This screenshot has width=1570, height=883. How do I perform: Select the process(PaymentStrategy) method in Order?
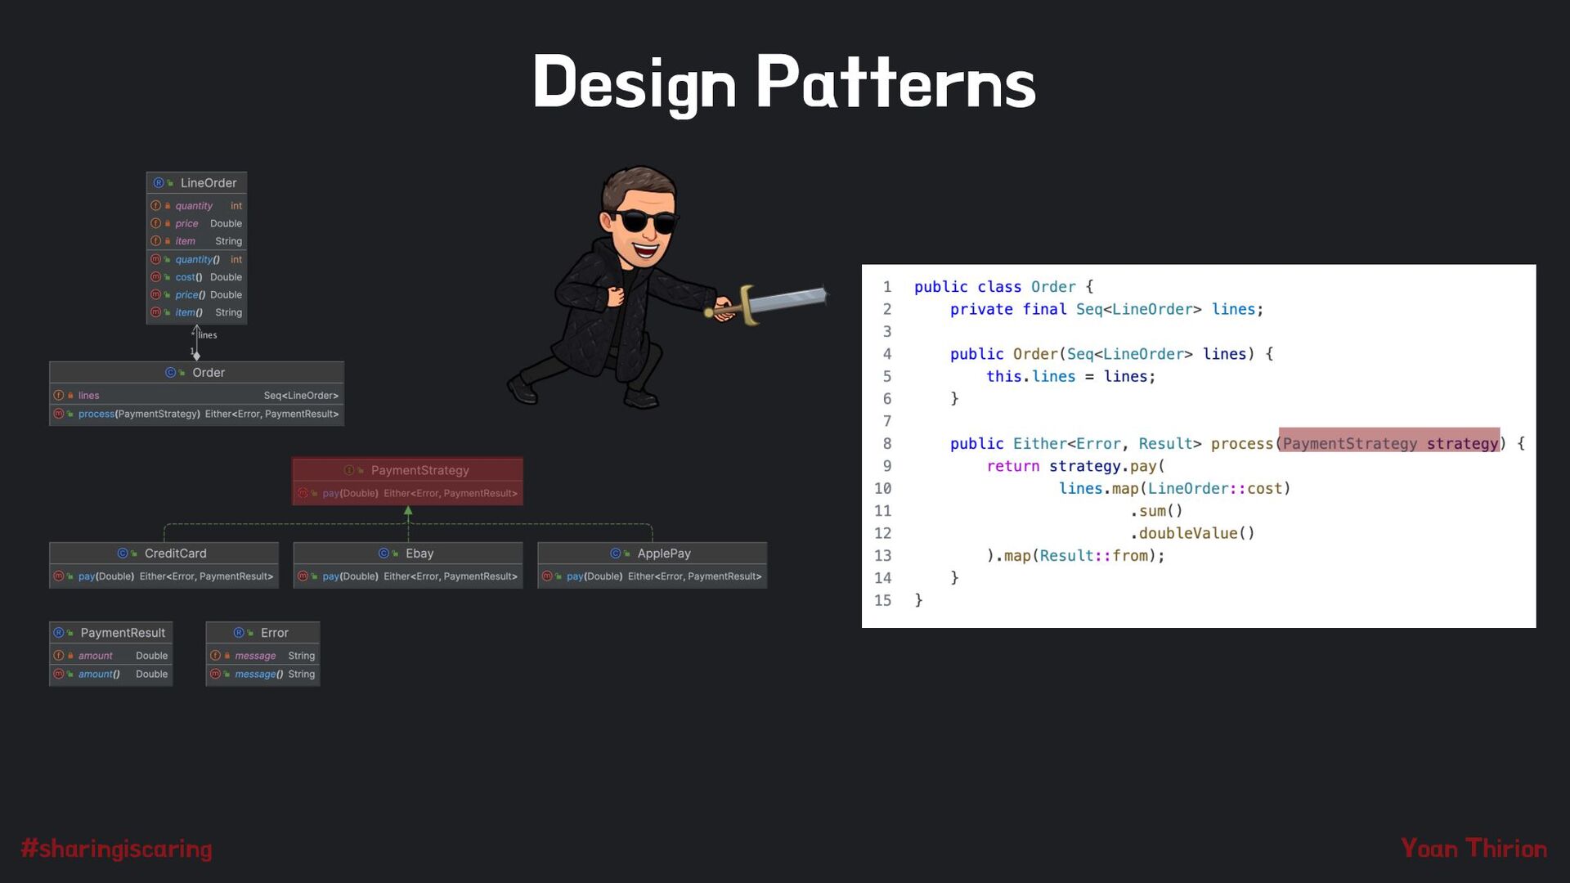(x=138, y=415)
